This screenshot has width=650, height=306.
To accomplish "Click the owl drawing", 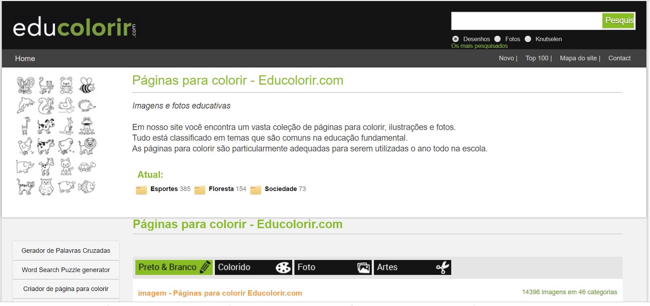I will 46,187.
